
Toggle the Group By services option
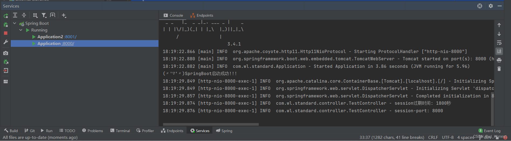click(x=35, y=15)
